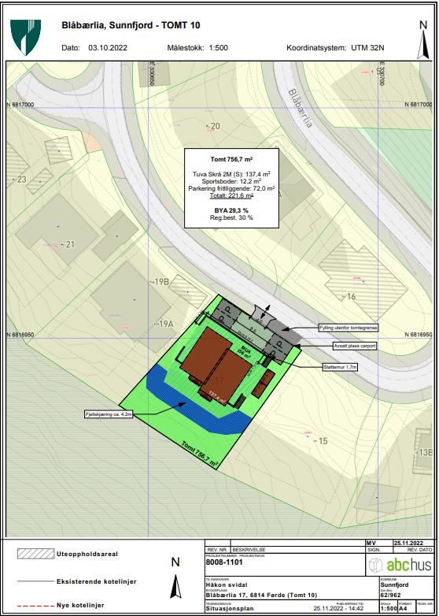Click the hatched Uteoppholdsareal legend swatch

coord(35,554)
